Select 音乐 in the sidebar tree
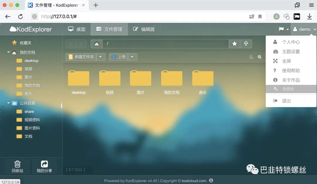The image size is (317, 184). (24, 94)
